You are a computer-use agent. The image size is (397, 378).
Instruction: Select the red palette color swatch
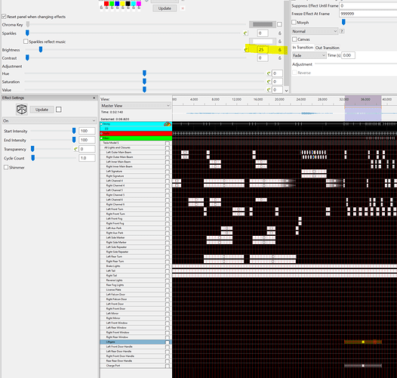pyautogui.click(x=106, y=3)
